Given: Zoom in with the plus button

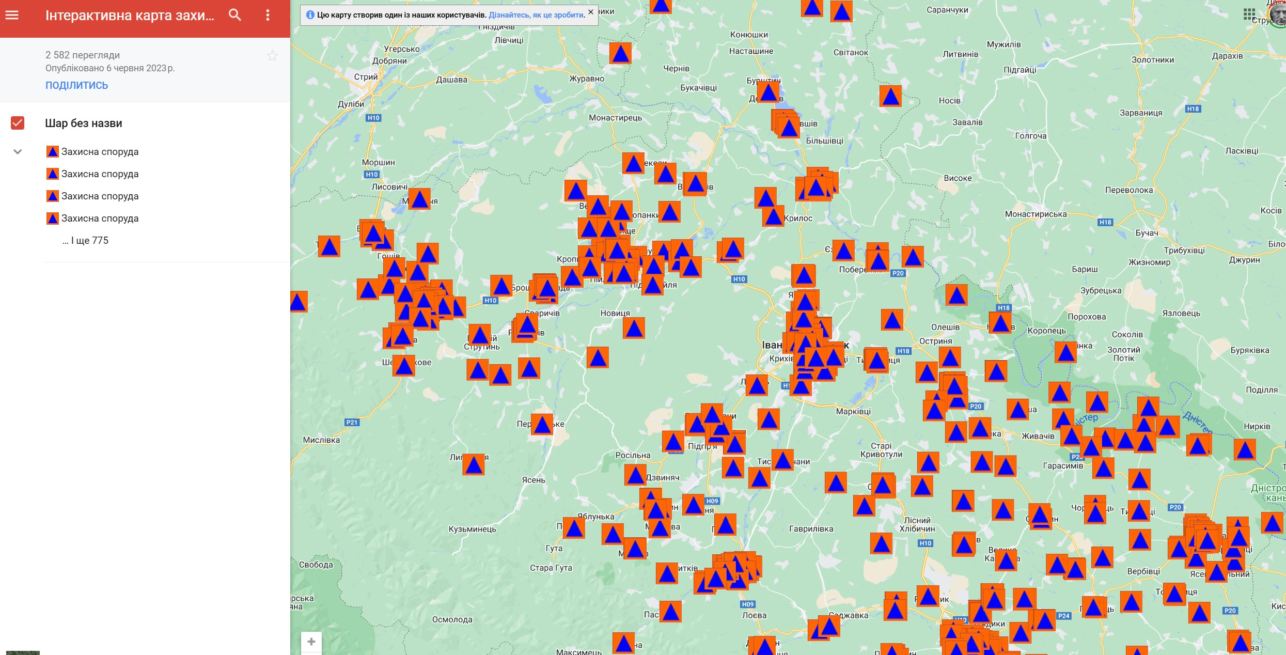Looking at the screenshot, I should [311, 642].
